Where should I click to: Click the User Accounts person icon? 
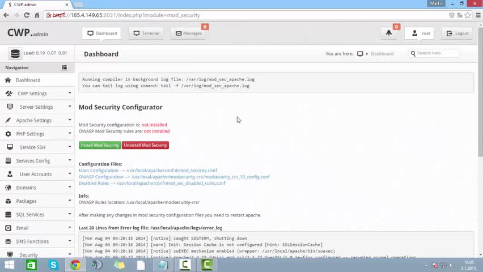coord(10,174)
